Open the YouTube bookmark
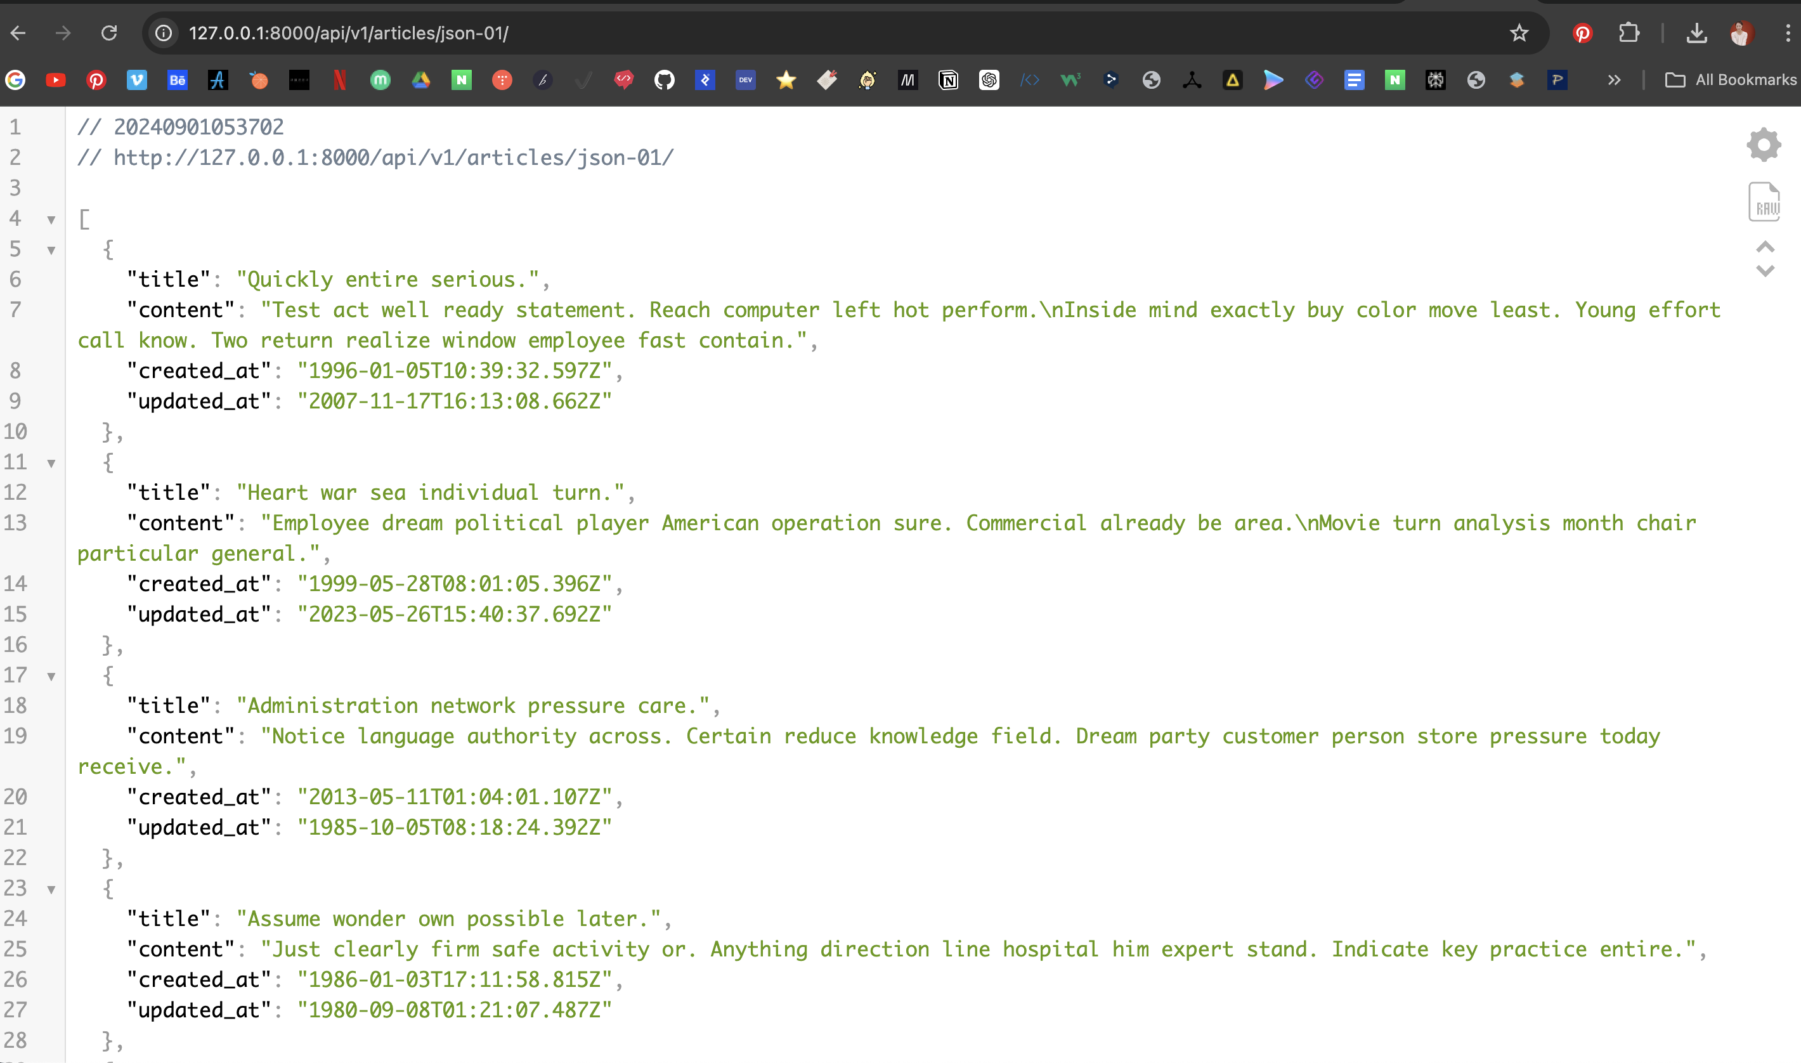Viewport: 1801px width, 1063px height. pyautogui.click(x=56, y=79)
